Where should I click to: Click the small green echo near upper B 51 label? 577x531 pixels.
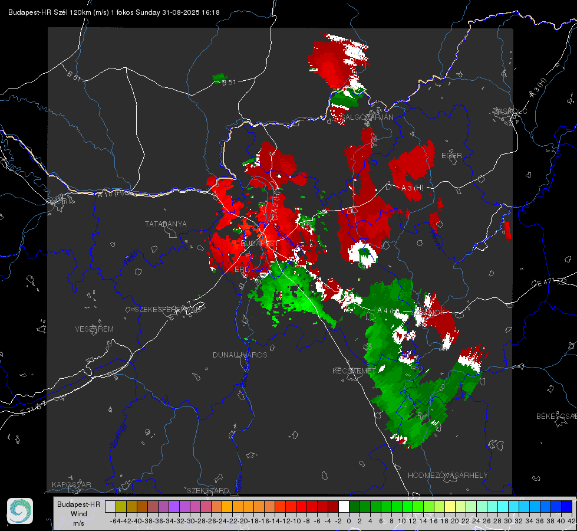219,78
